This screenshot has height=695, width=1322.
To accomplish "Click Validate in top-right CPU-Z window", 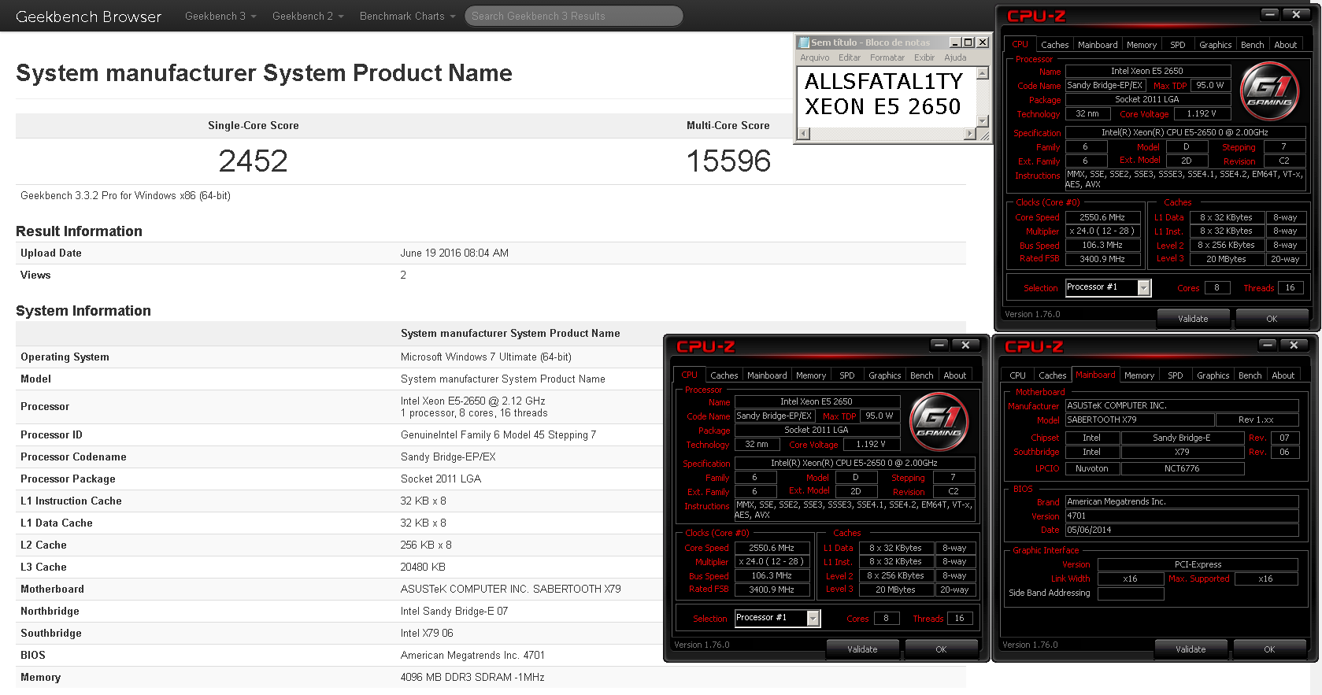I will (x=1193, y=319).
